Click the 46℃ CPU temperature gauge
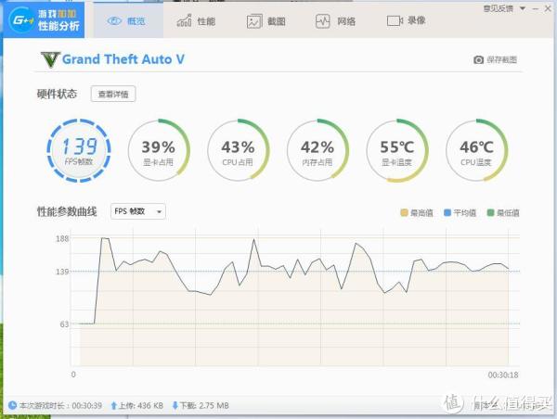Screen dimensions: 557x419 (x=477, y=150)
